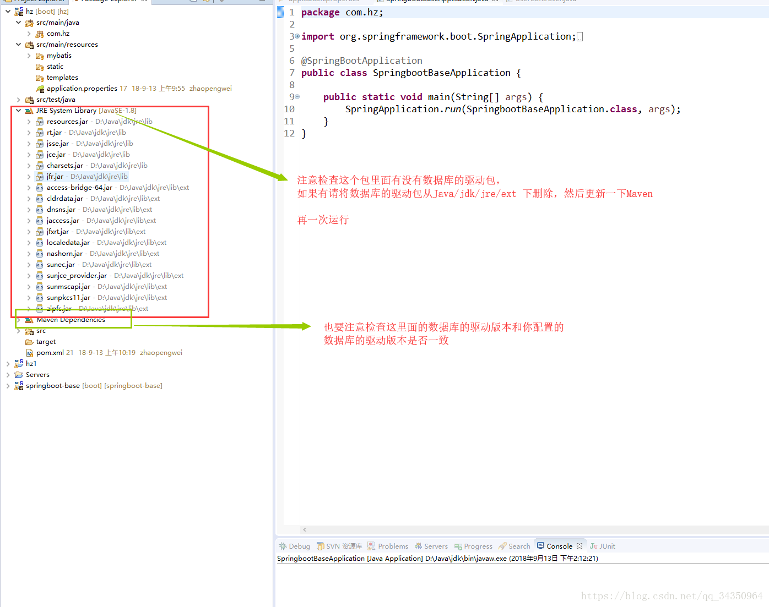The width and height of the screenshot is (769, 607).
Task: Expand the Maven Dependencies node
Action: [x=19, y=320]
